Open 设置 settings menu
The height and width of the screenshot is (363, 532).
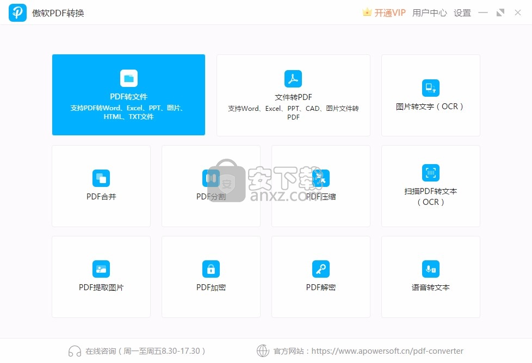point(462,13)
